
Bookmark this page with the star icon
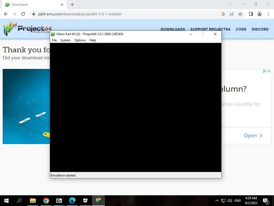pos(240,14)
